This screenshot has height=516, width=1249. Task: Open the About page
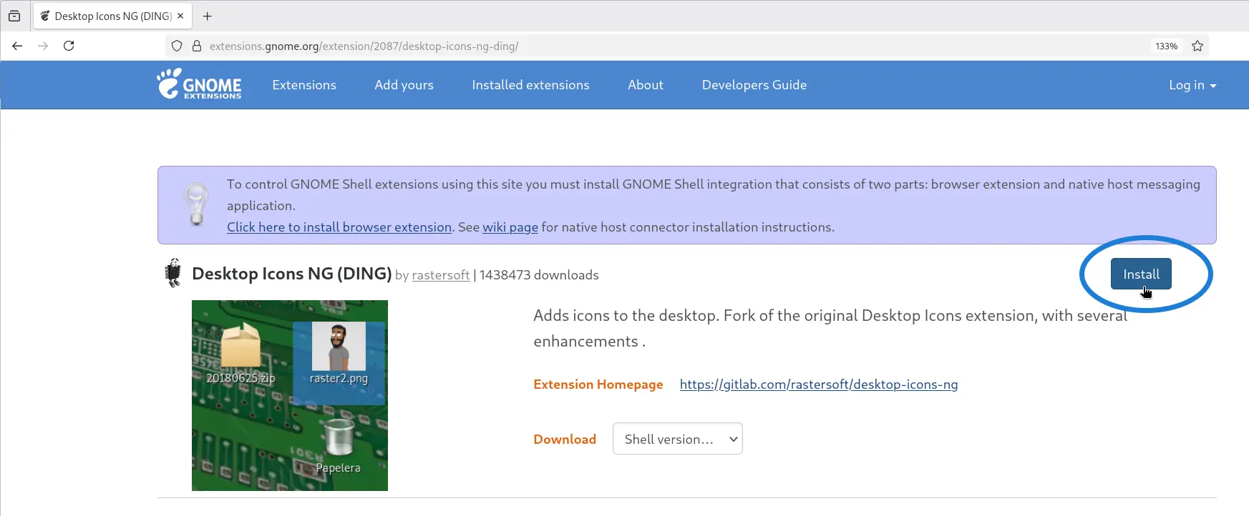[646, 85]
